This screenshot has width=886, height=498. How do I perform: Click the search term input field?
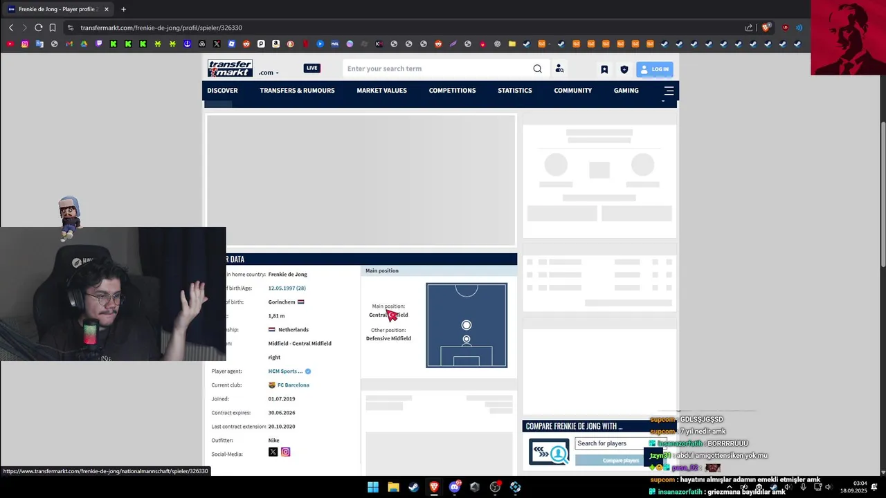click(437, 68)
